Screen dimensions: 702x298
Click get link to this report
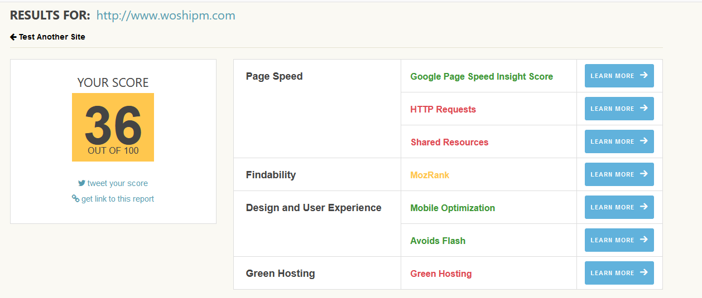pos(117,199)
